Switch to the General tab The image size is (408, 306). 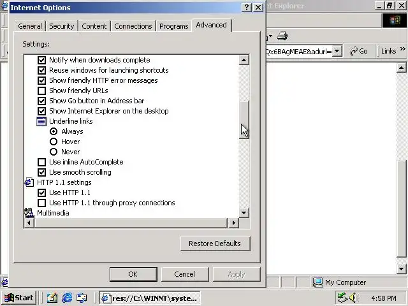[x=30, y=26]
